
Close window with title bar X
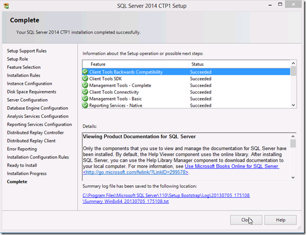[293, 4]
